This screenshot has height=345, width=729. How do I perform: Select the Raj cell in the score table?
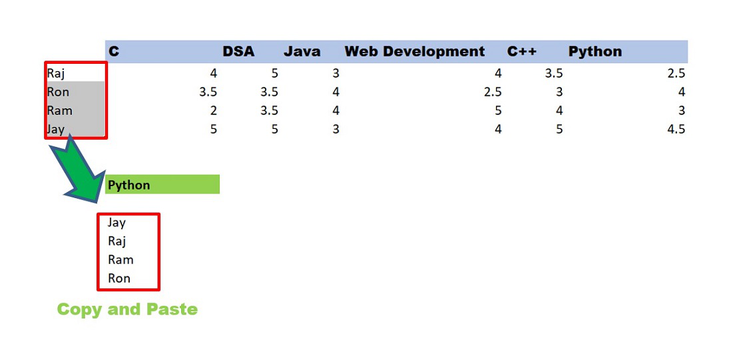pyautogui.click(x=55, y=73)
